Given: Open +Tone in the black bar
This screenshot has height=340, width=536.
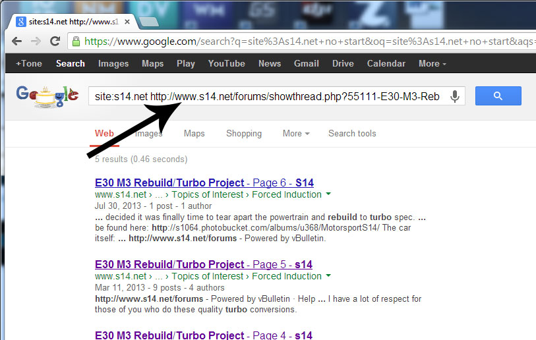Looking at the screenshot, I should tap(29, 63).
